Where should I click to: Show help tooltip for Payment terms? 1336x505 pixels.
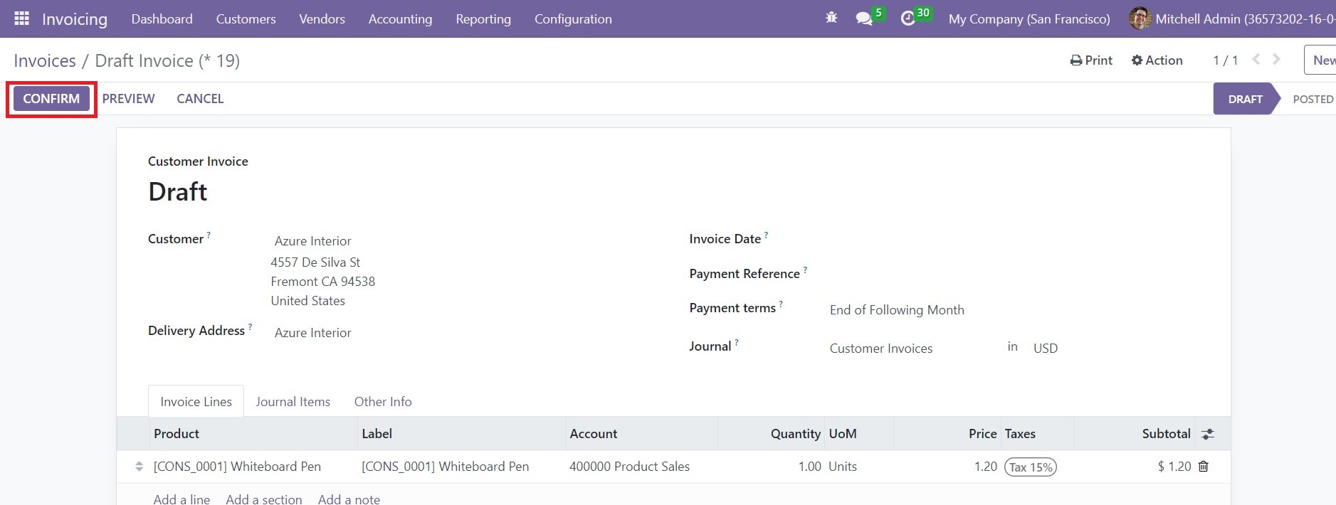point(781,303)
